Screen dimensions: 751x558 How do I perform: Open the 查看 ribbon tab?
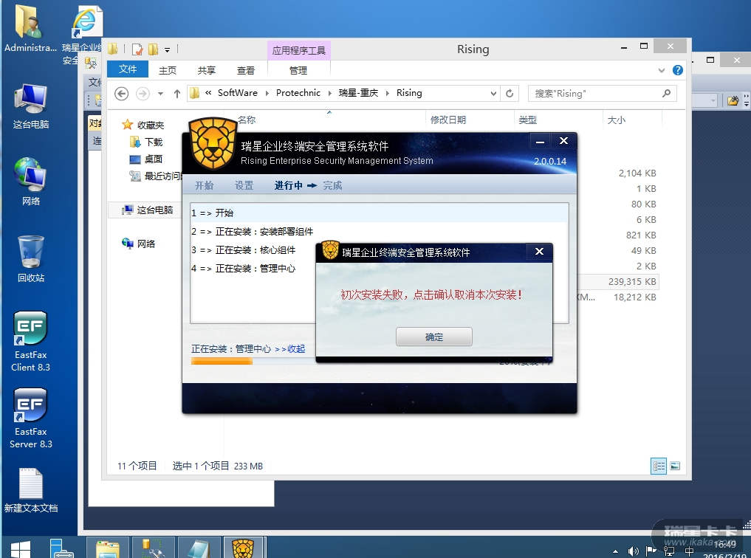(246, 70)
